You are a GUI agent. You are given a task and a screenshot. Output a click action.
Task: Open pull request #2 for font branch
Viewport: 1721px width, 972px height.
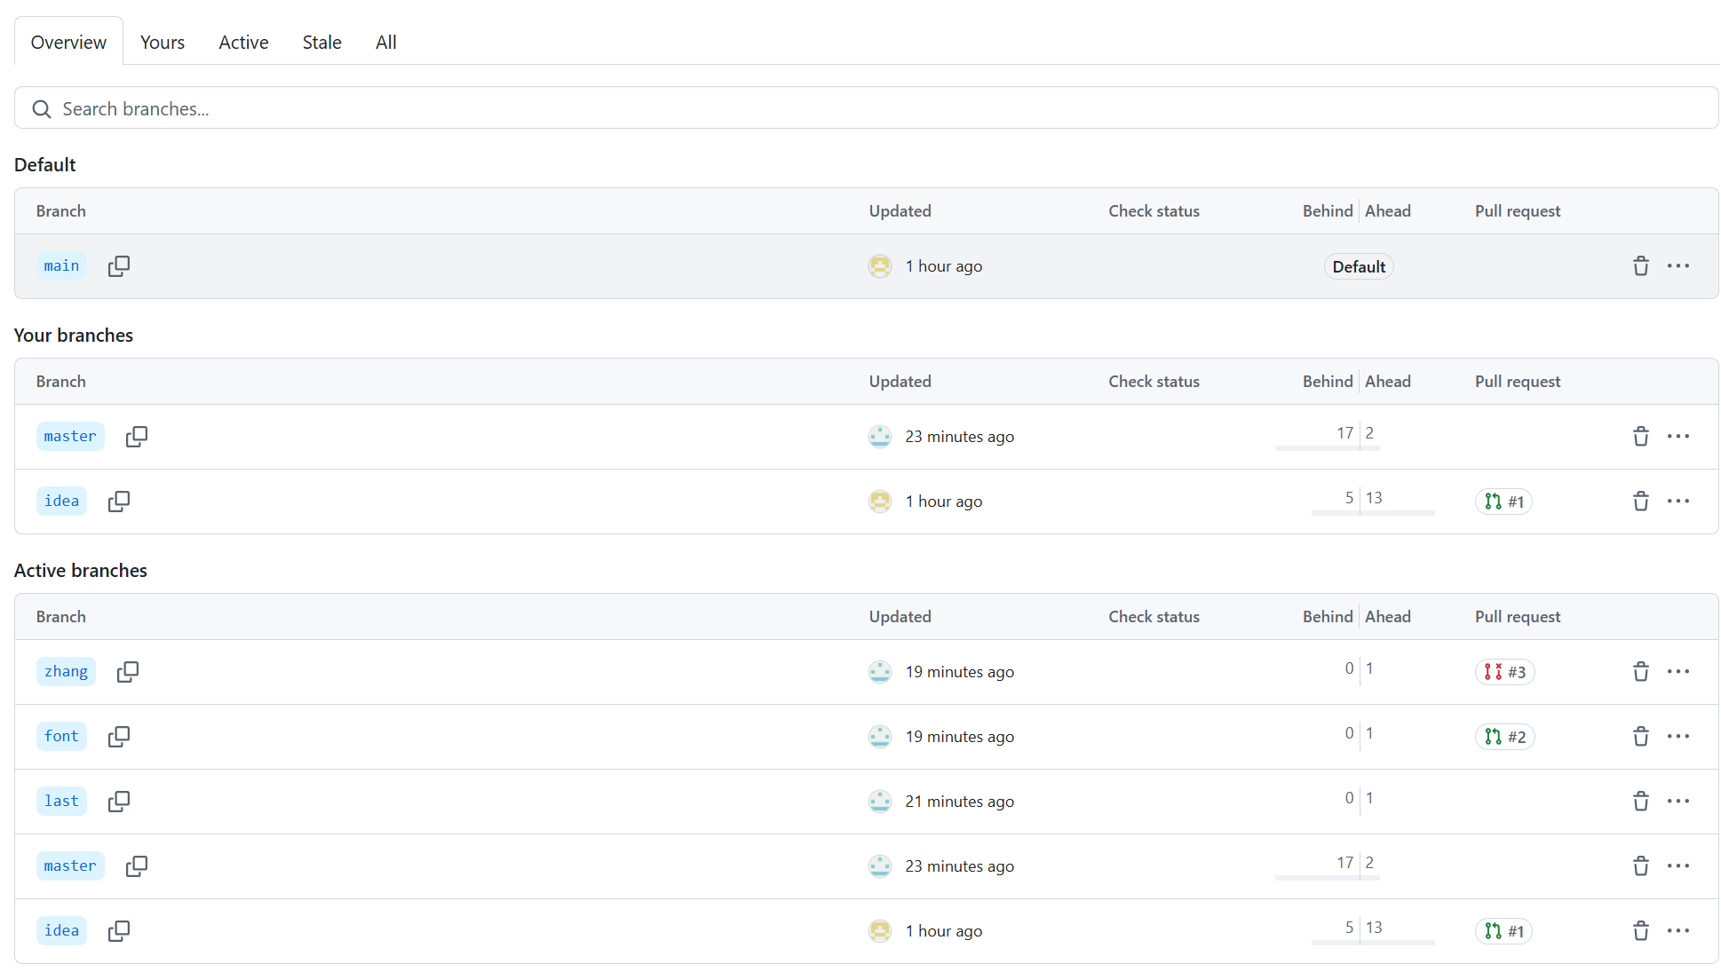(1504, 737)
